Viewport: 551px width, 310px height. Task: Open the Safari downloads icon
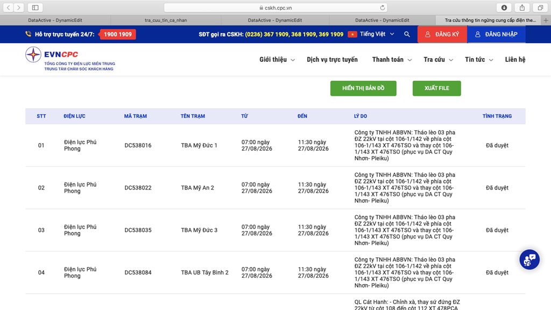[x=504, y=8]
